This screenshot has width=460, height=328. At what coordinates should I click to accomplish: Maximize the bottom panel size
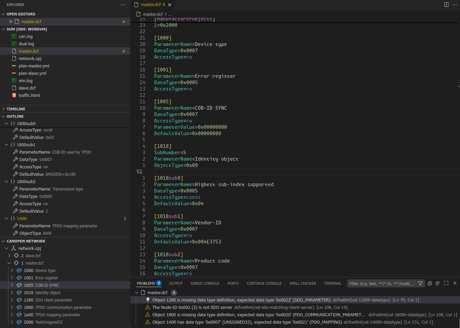[x=446, y=284]
